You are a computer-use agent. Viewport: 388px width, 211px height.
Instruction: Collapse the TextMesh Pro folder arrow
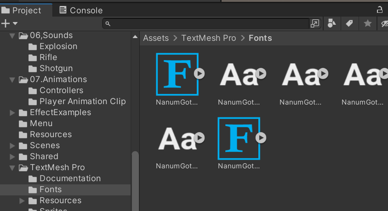pos(12,168)
